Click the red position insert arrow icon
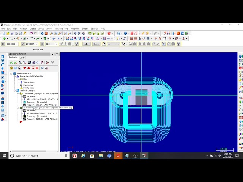This screenshot has height=182, width=243. click(x=33, y=68)
